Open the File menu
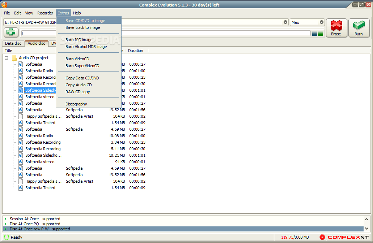 (x=7, y=13)
